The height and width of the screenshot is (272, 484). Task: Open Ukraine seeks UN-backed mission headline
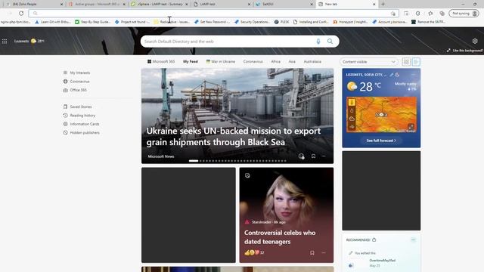coord(234,136)
